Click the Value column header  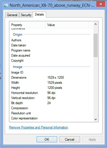[x=67, y=25]
